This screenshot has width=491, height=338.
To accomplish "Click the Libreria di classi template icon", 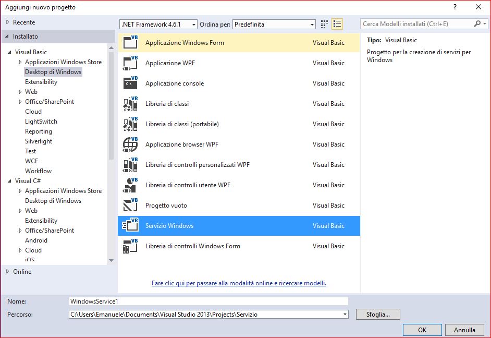I will (x=130, y=103).
